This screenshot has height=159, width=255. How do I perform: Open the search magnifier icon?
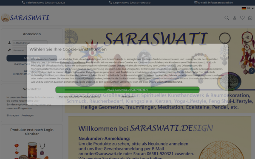tap(227, 18)
